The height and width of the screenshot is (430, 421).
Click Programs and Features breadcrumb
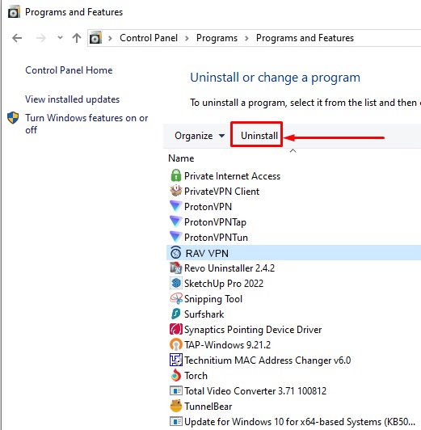click(305, 38)
